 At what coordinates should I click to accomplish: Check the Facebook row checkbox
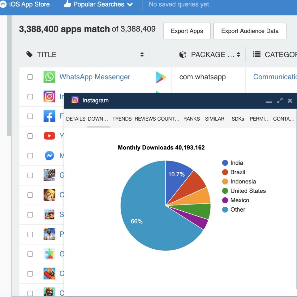point(30,116)
